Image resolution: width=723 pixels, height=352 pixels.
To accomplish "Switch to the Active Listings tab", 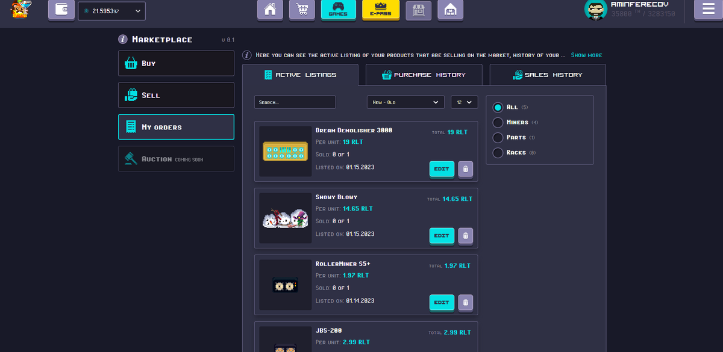I will coord(300,75).
